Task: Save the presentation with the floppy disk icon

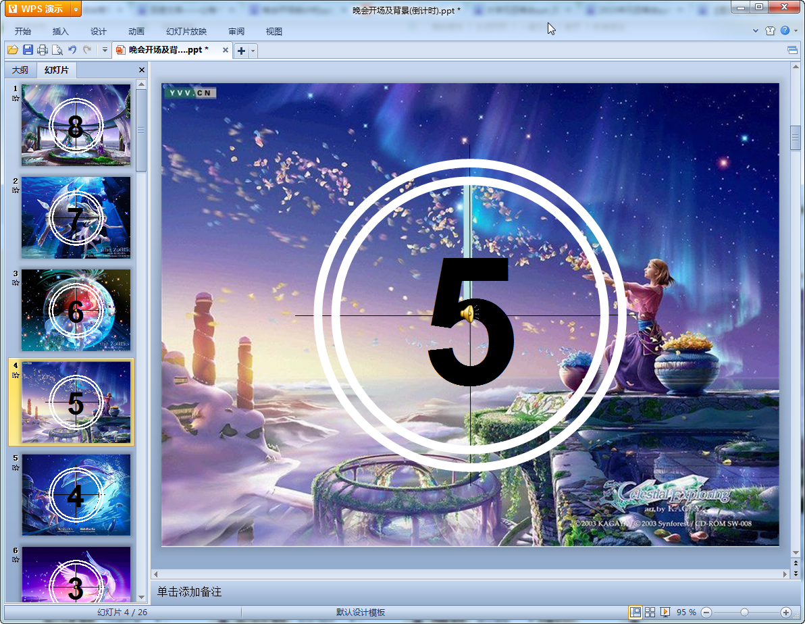Action: click(x=28, y=50)
